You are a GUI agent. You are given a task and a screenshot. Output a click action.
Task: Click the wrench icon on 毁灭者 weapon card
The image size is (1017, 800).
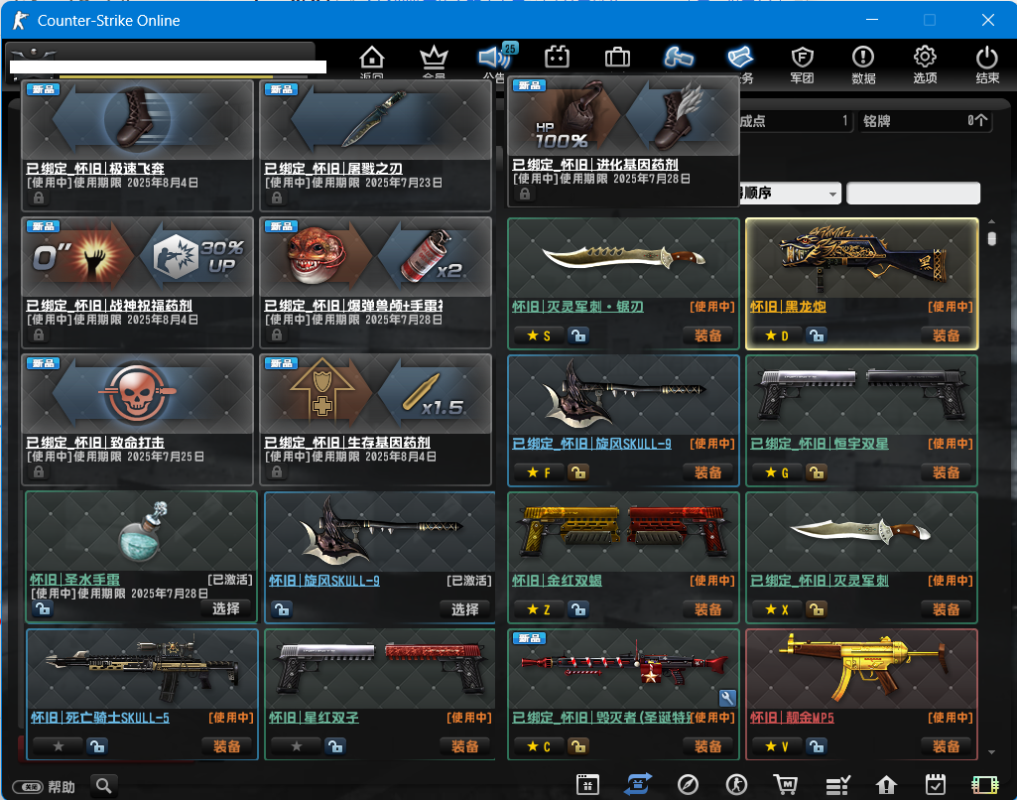tap(727, 698)
